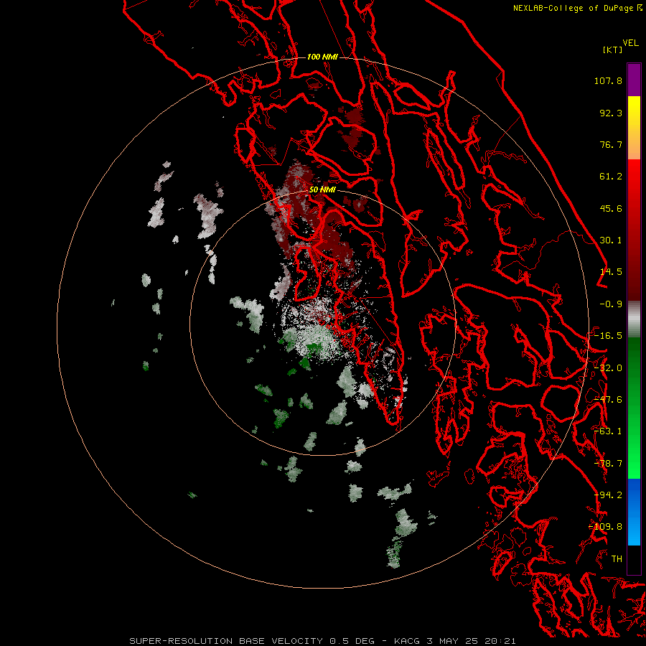Click the [KT] units label
The image size is (646, 646).
(612, 50)
